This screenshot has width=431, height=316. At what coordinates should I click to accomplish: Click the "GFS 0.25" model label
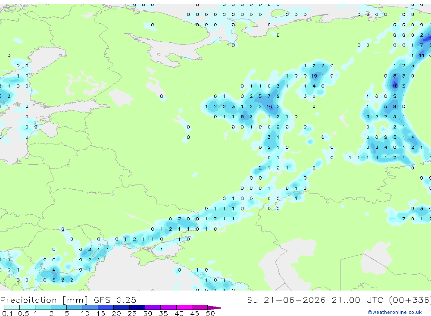point(115,300)
